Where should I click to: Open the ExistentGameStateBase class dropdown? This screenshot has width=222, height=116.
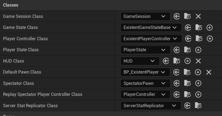tap(151, 28)
